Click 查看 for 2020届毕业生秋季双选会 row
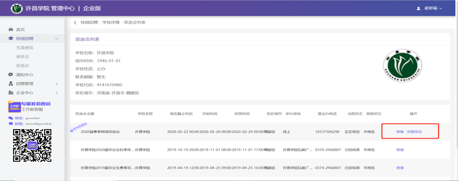Image resolution: width=459 pixels, height=181 pixels. (400, 150)
